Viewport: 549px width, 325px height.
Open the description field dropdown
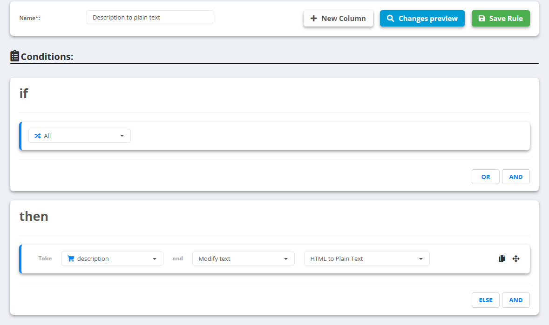coord(112,259)
